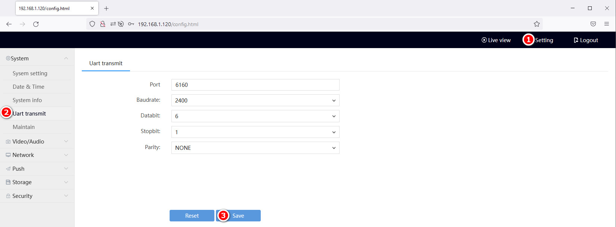Click the browser back arrow
The width and height of the screenshot is (616, 227).
pos(9,24)
